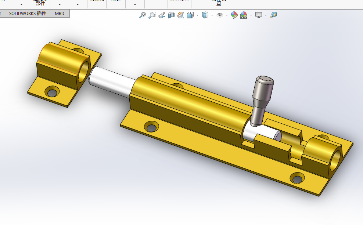
Task: Click the tape measure icon in view toolbar
Action: [x=273, y=15]
